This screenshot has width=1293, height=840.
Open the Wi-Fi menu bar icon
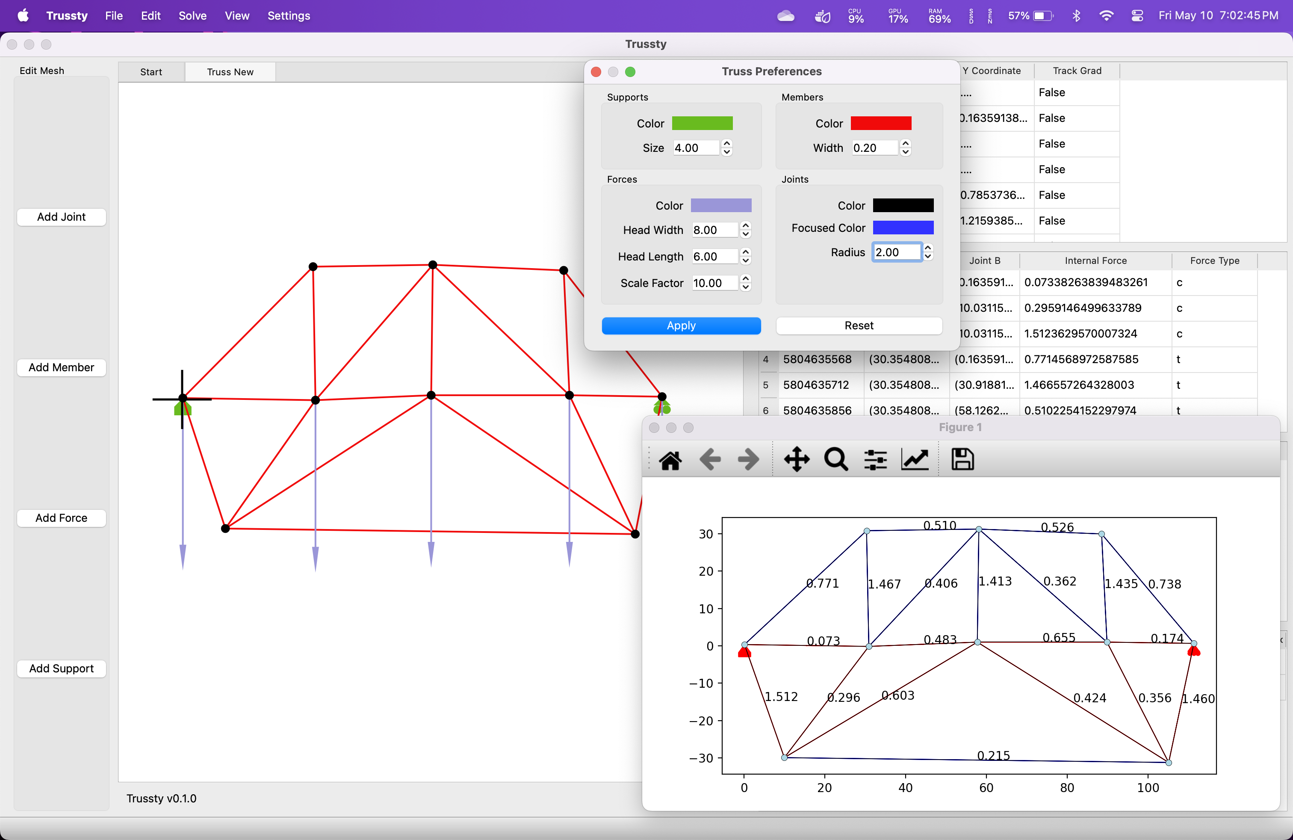(x=1106, y=16)
